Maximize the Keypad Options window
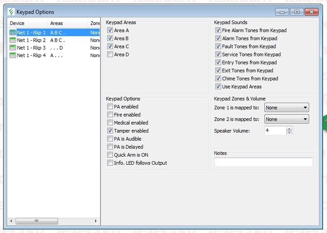The image size is (327, 233). pyautogui.click(x=297, y=12)
